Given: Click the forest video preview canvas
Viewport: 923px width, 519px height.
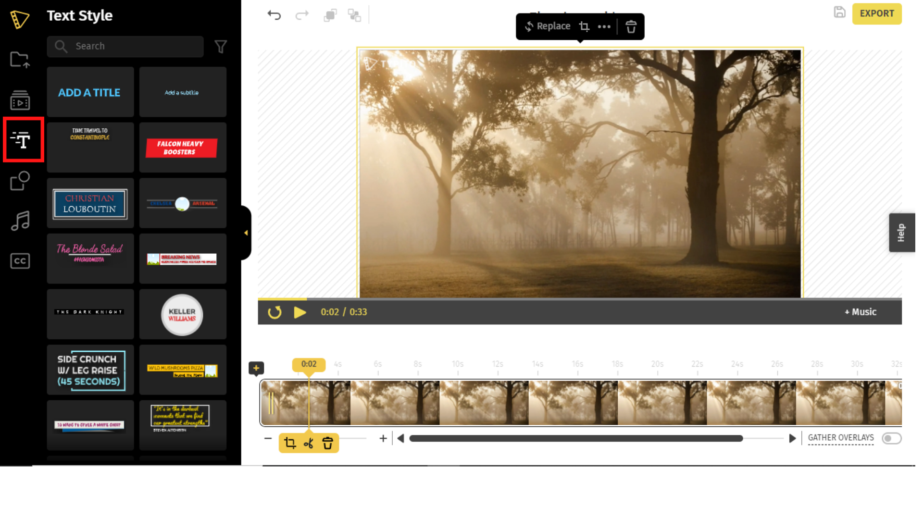Looking at the screenshot, I should coord(580,173).
